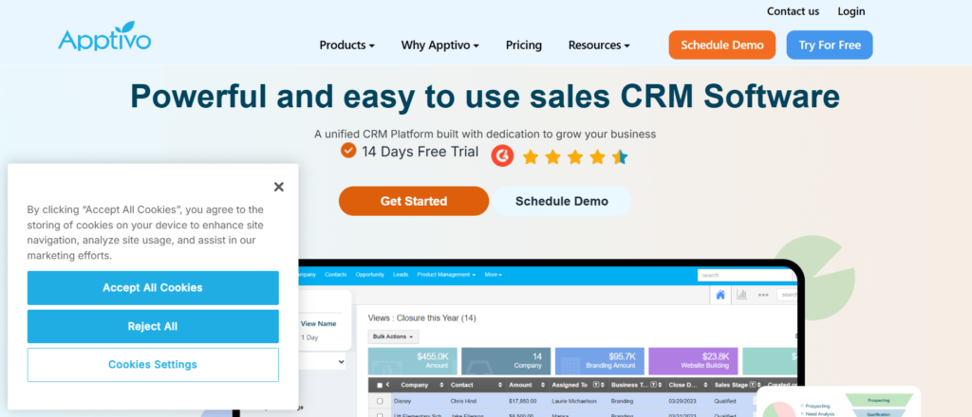
Task: Open the Why Apptivo dropdown
Action: [439, 45]
